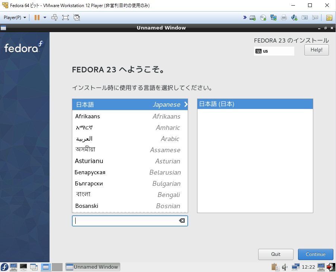Open the Fedora start menu in taskbar
This screenshot has height=272, width=336.
[4, 267]
